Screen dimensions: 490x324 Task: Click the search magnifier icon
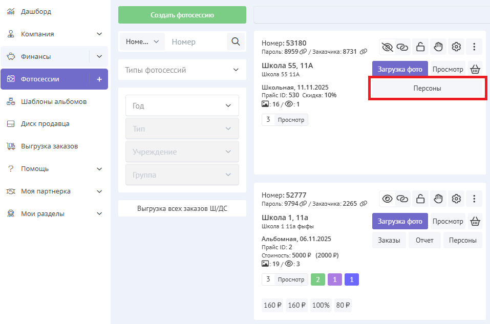point(236,42)
